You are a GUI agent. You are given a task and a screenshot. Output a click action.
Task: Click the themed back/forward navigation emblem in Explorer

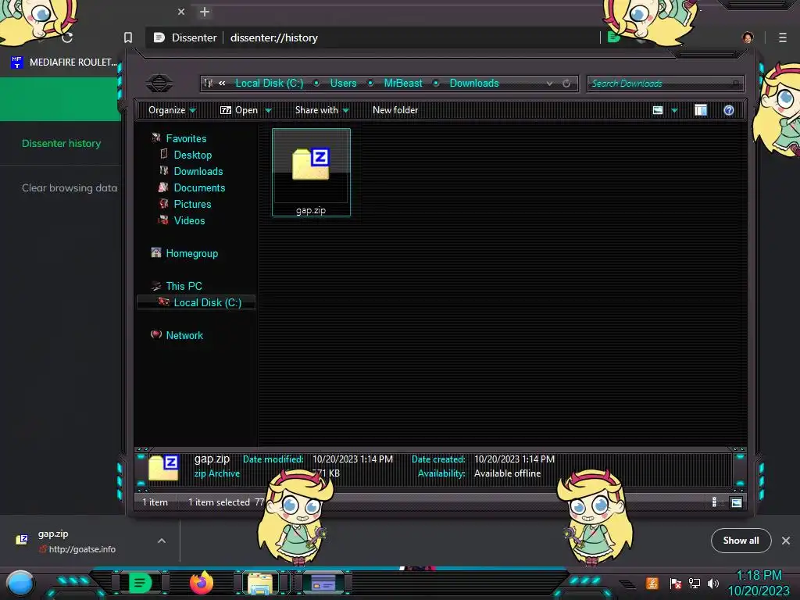(x=159, y=83)
